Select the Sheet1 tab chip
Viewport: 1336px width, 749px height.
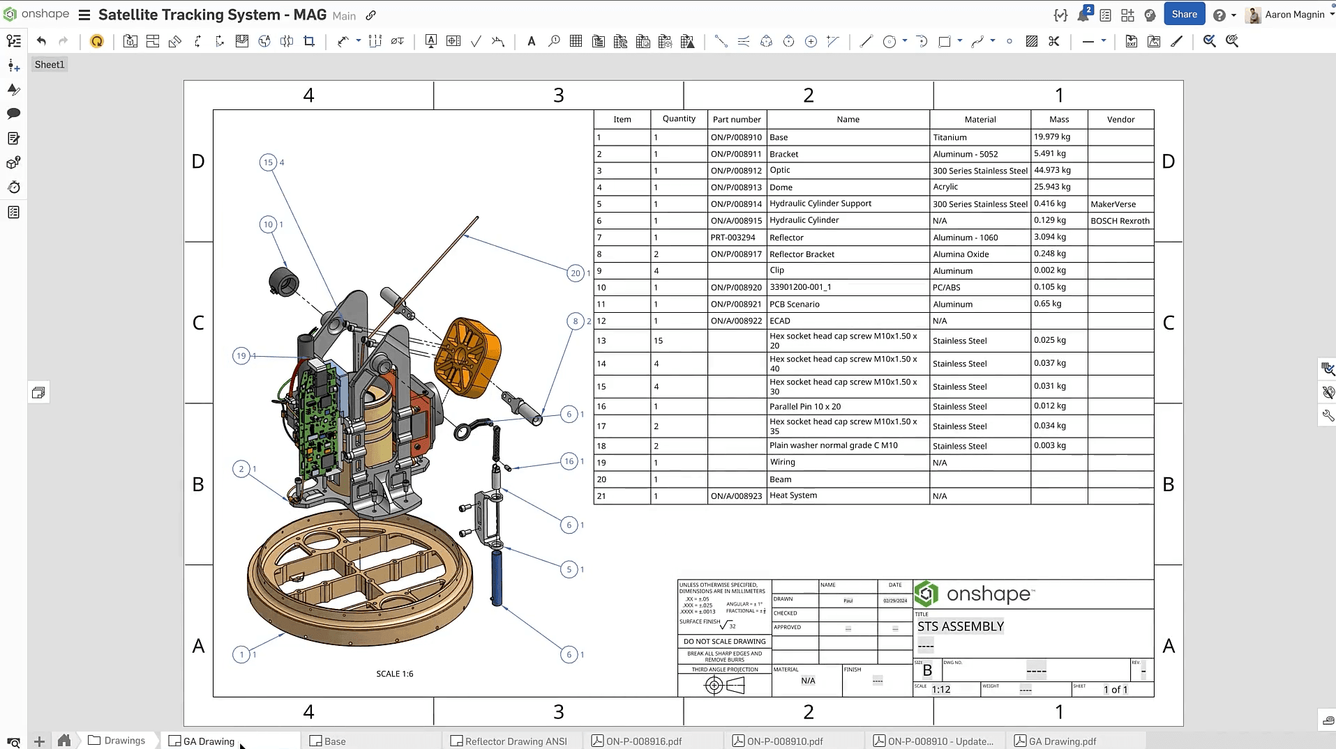click(x=50, y=64)
